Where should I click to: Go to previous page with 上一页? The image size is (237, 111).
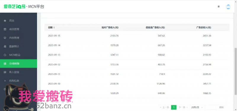165,107
